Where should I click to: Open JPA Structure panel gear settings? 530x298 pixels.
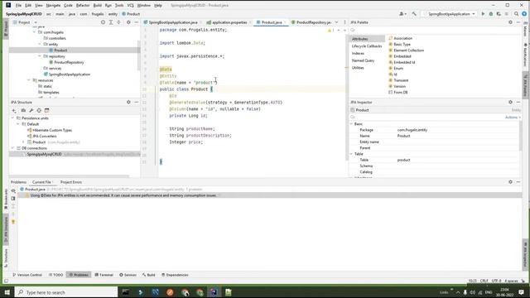(128, 102)
